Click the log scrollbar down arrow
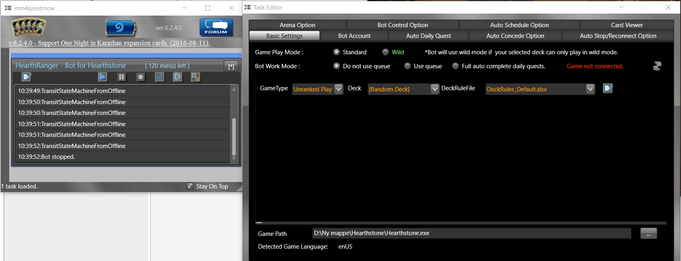This screenshot has width=681, height=261. [234, 159]
